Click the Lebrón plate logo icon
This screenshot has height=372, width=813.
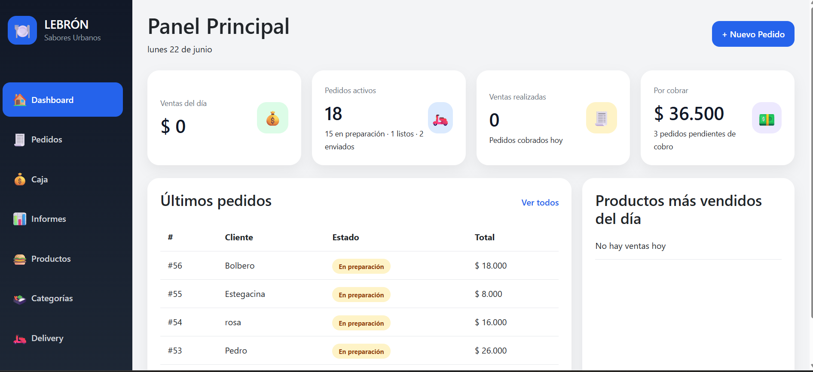click(x=22, y=30)
